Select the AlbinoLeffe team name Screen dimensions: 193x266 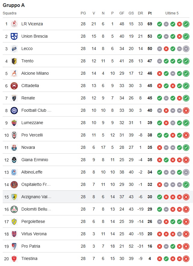[32, 172]
